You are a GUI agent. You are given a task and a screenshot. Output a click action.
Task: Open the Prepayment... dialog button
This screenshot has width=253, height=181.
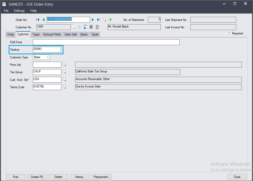tap(102, 177)
